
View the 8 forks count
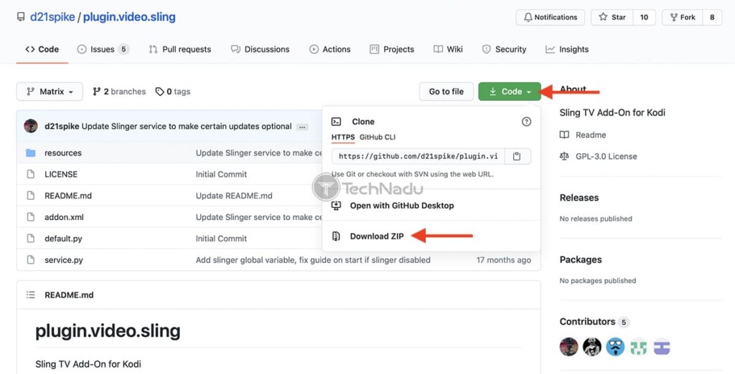712,17
